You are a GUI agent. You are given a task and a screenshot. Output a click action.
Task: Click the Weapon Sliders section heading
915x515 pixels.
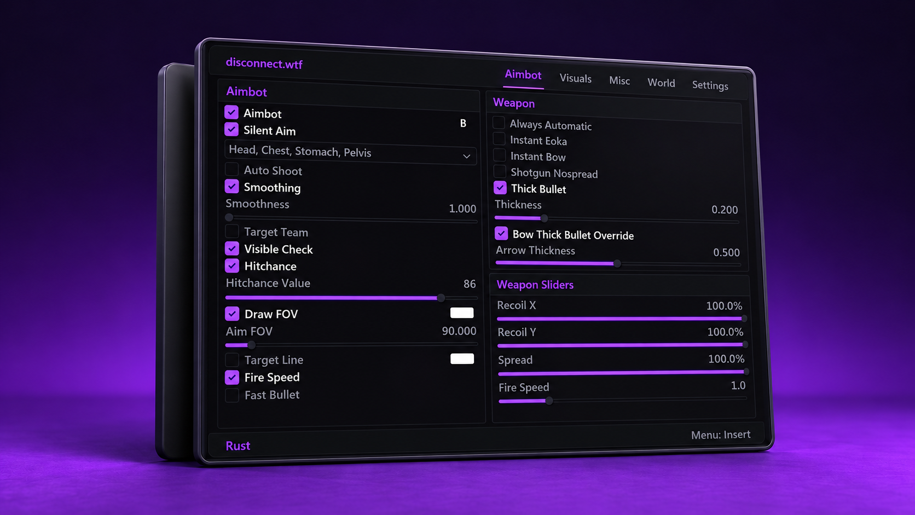(535, 285)
